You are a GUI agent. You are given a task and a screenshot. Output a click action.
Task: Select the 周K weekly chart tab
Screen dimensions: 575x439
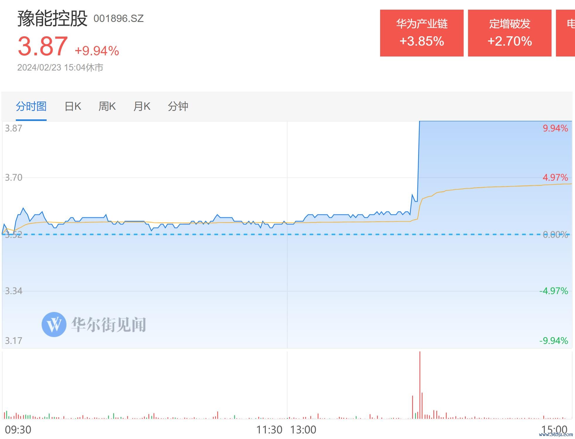pyautogui.click(x=107, y=106)
